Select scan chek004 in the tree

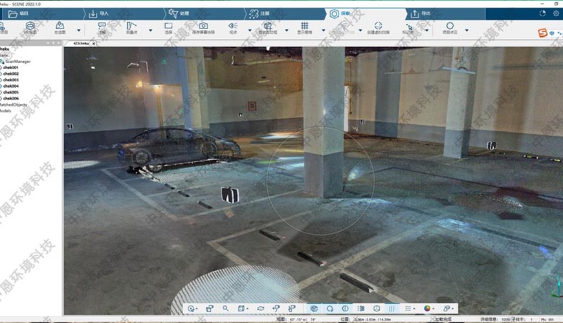click(x=11, y=86)
